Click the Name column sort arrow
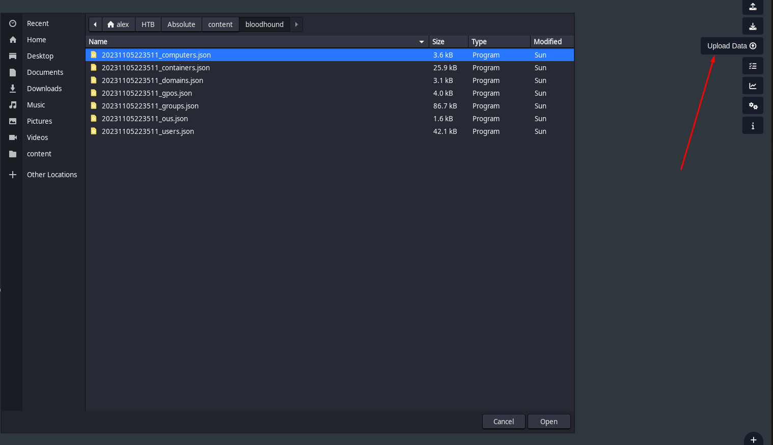The height and width of the screenshot is (445, 773). point(421,42)
